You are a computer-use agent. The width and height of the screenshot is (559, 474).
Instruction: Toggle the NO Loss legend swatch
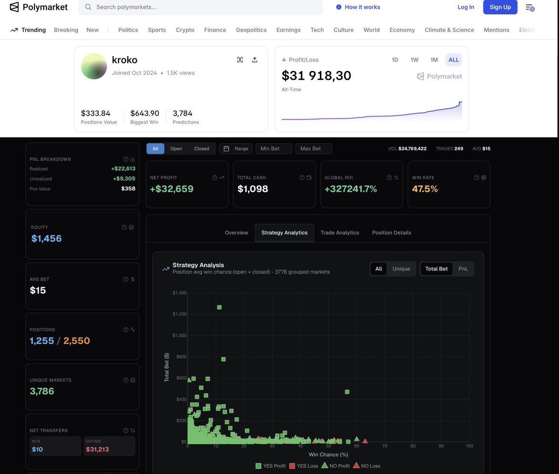click(356, 465)
